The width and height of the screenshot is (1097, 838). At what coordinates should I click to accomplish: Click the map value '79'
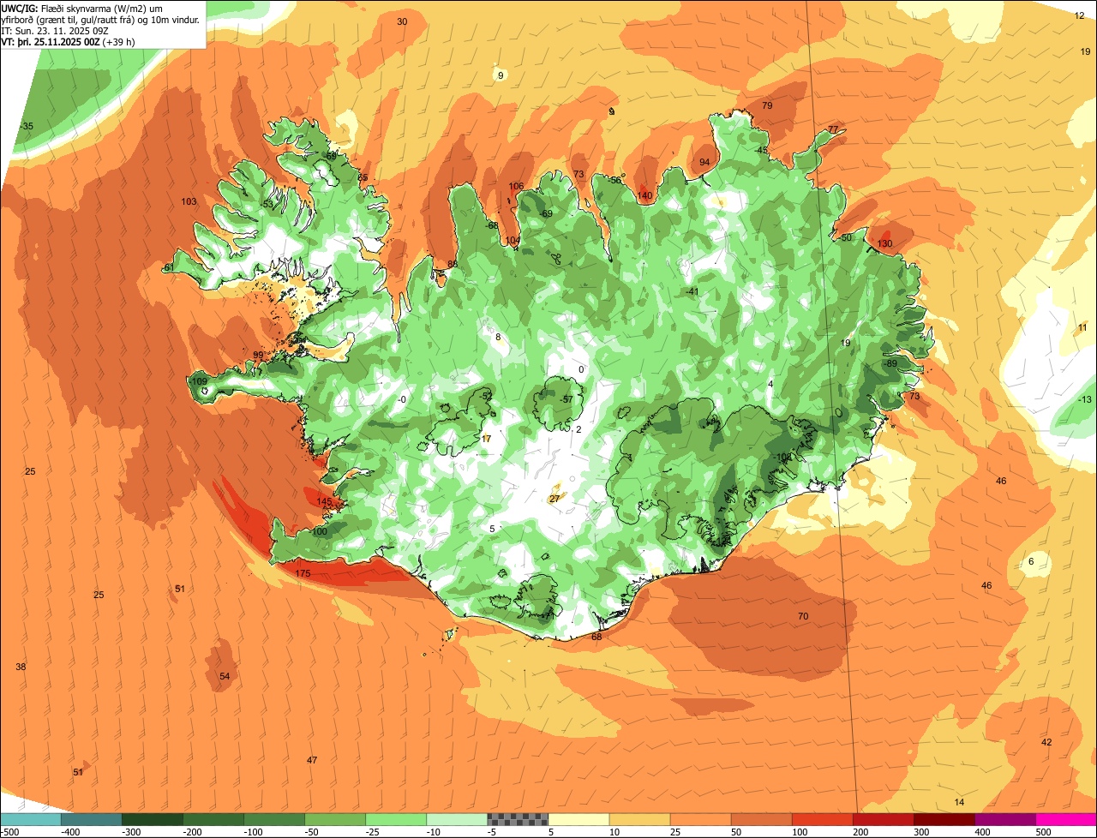767,106
